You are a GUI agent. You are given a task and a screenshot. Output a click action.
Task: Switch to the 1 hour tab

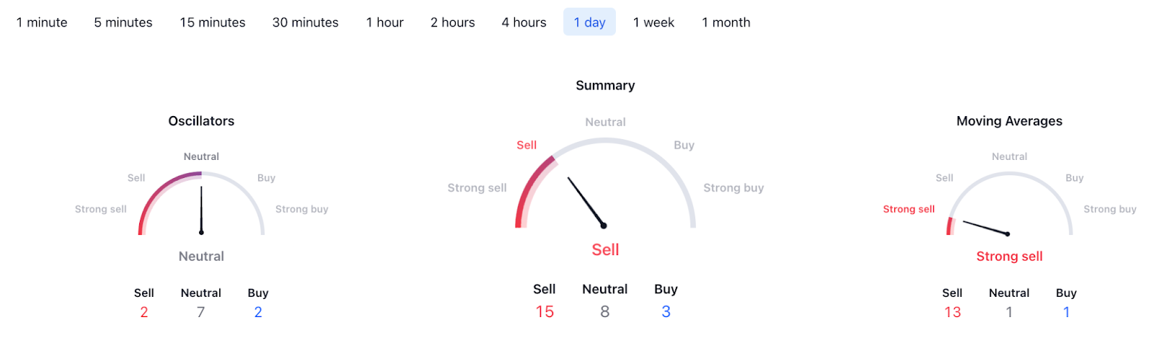coord(384,22)
